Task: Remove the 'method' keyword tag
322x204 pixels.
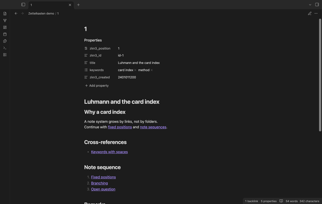Action: coord(152,70)
